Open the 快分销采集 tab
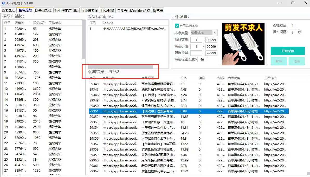This screenshot has height=177, width=310. pos(43,11)
